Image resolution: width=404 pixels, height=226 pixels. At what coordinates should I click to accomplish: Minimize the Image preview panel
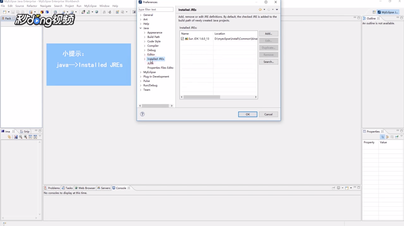pos(36,131)
